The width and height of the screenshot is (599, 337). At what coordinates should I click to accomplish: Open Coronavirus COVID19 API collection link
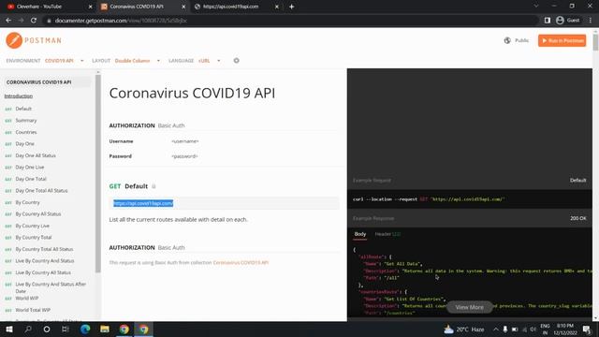pos(241,262)
